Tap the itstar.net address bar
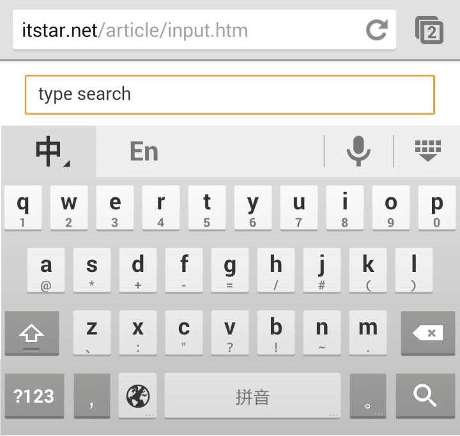460x436 pixels. click(x=185, y=30)
